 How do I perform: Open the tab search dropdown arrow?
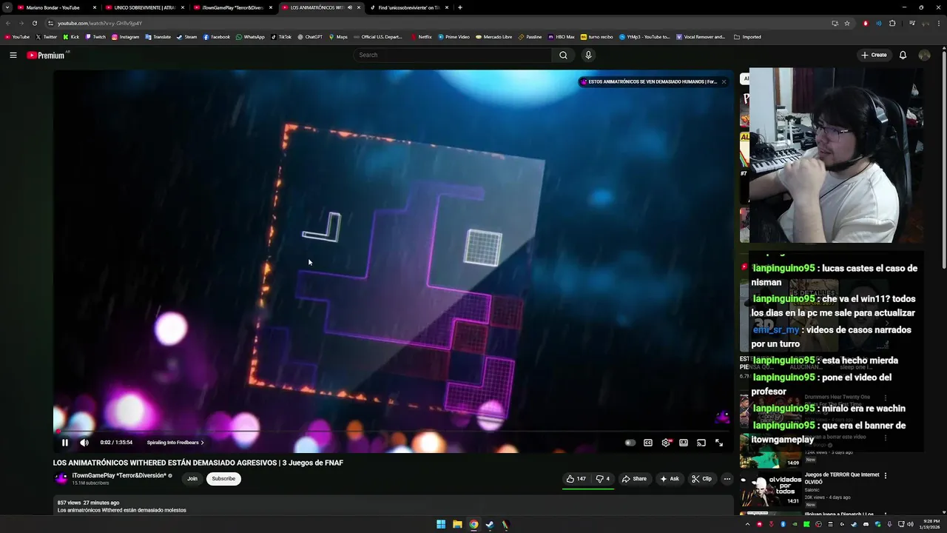tap(7, 7)
